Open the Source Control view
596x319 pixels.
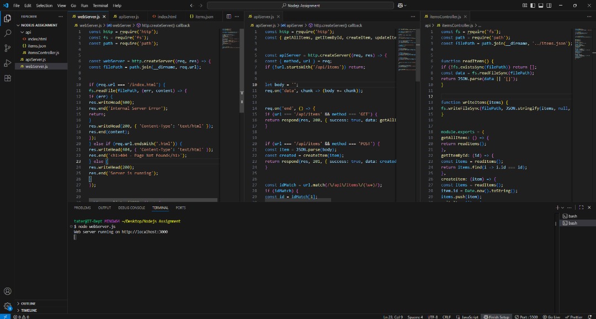(7, 48)
